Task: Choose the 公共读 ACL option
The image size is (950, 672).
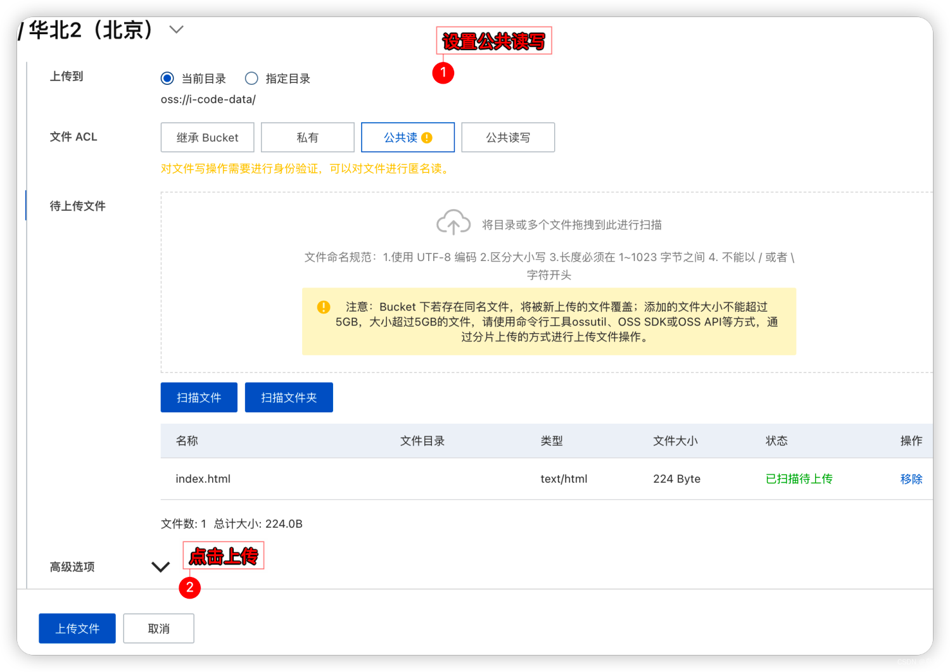Action: click(407, 137)
